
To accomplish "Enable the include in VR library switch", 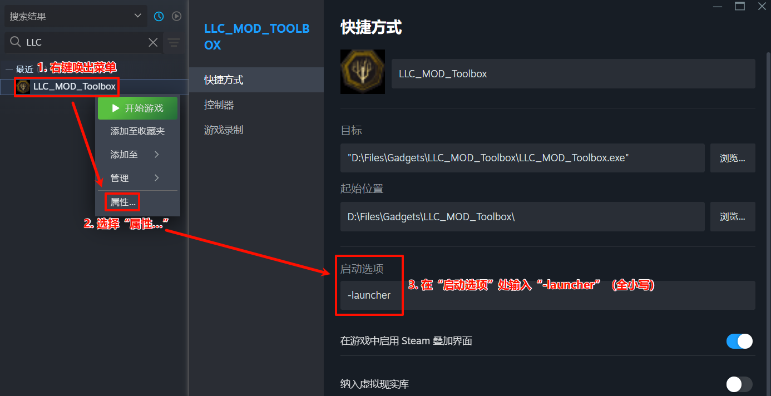I will [x=739, y=384].
